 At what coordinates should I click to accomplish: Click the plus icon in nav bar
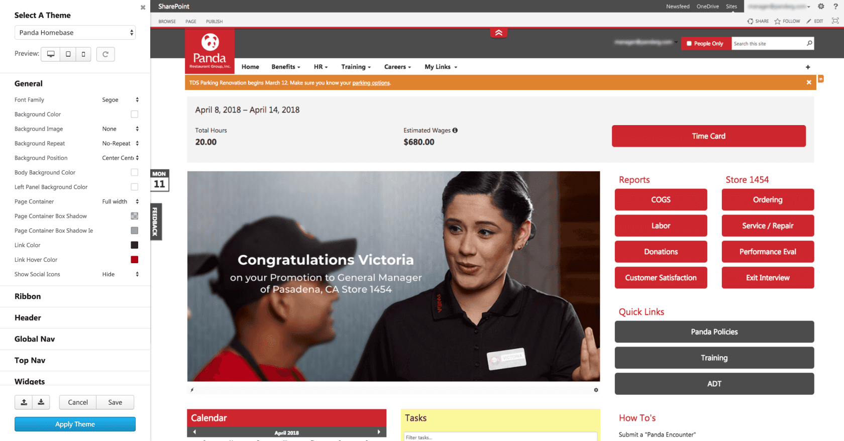point(808,67)
